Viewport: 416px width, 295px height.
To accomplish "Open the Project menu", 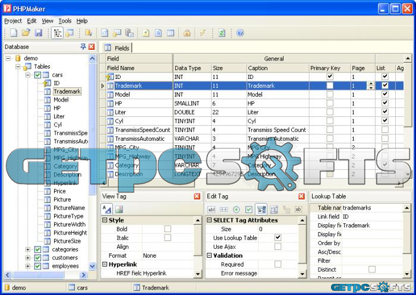I will coord(13,21).
